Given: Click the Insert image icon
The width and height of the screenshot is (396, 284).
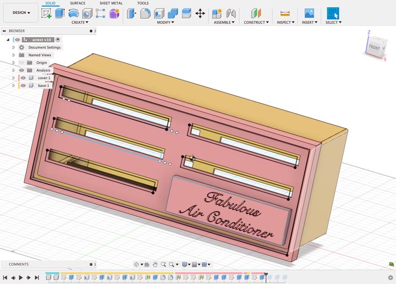Looking at the screenshot, I should pos(309,13).
